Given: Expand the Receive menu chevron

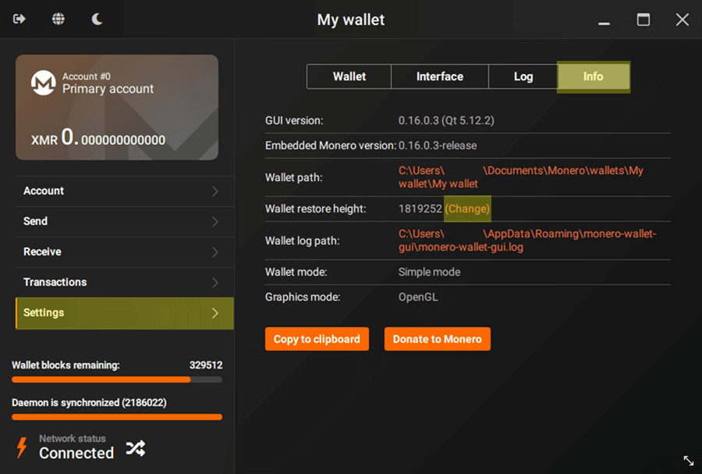Looking at the screenshot, I should point(215,252).
